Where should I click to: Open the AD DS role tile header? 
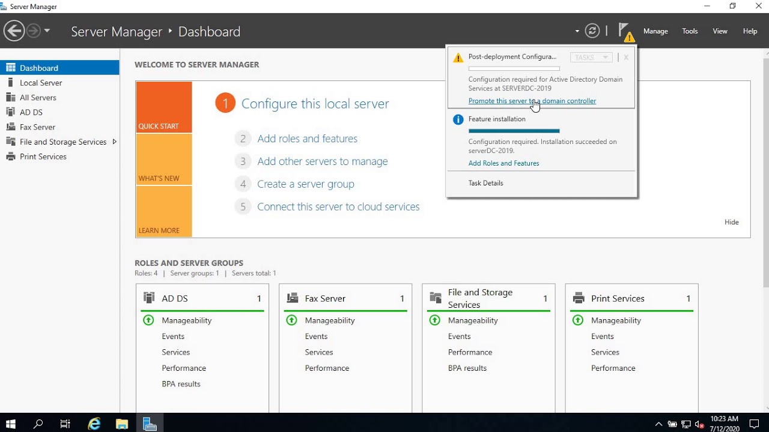(x=202, y=298)
